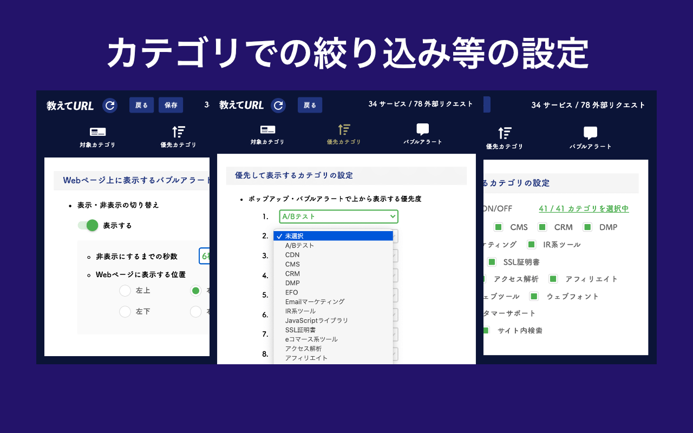
Task: Uncheck the ウェブフォント checkbox
Action: coord(534,296)
